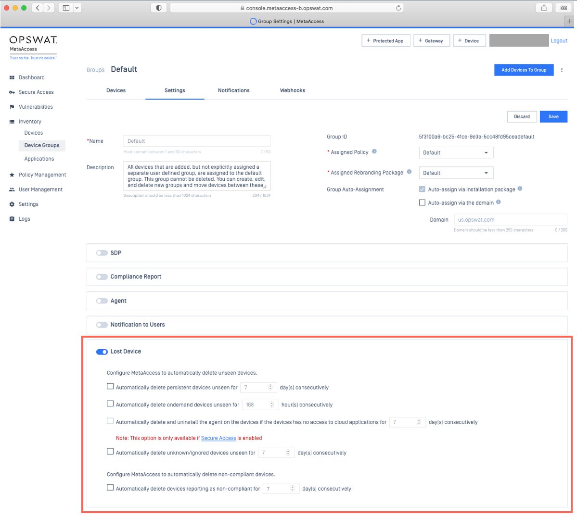Switch to the Devices tab
This screenshot has height=517, width=577.
pos(116,90)
